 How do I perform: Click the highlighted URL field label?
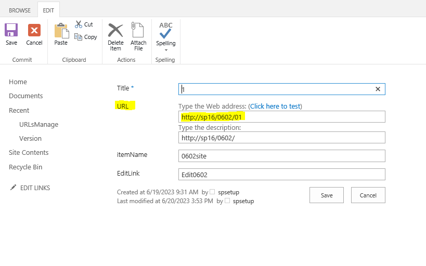tap(123, 106)
